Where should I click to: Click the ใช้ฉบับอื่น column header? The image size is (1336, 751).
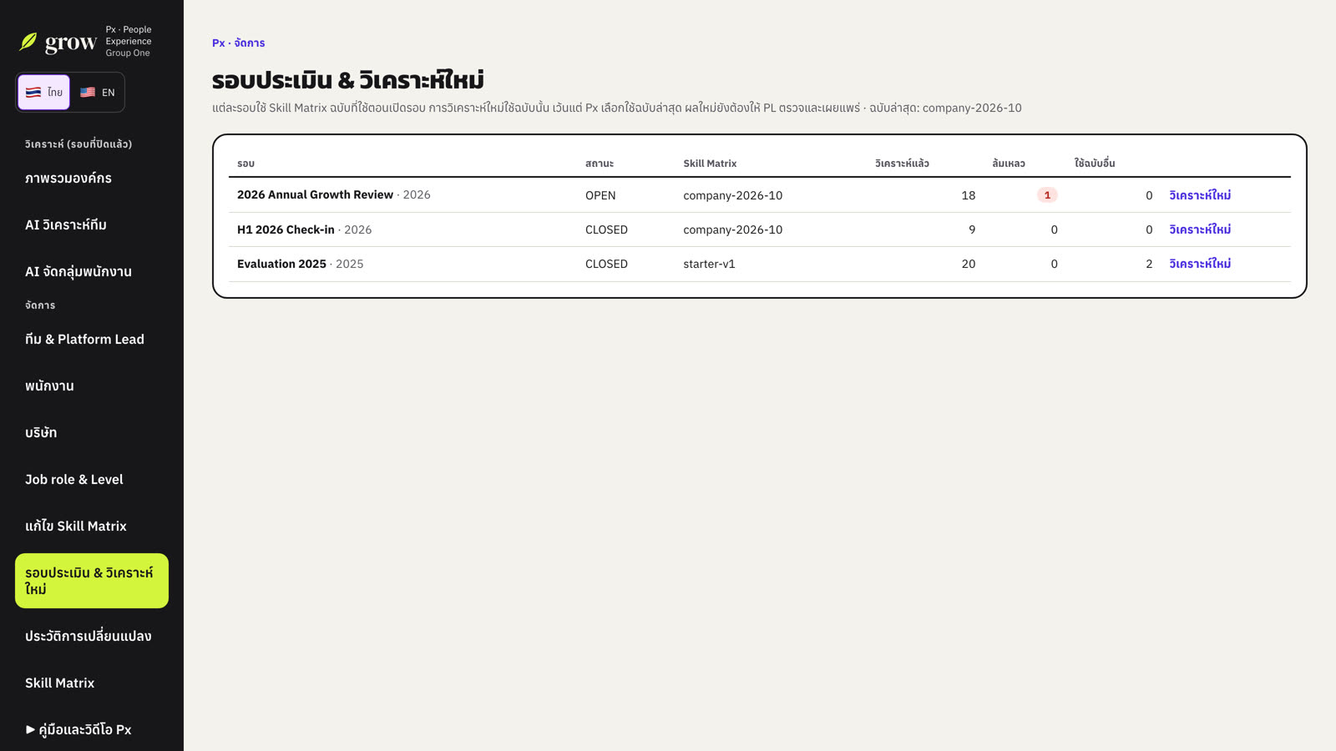tap(1095, 164)
